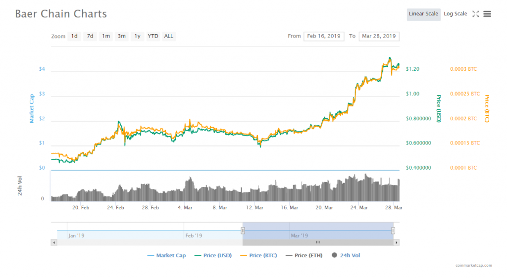Toggle the 24h Vol legend series
The width and height of the screenshot is (507, 278).
pyautogui.click(x=346, y=255)
